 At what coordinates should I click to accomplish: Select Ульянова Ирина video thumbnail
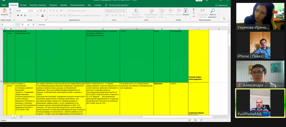coord(260,17)
